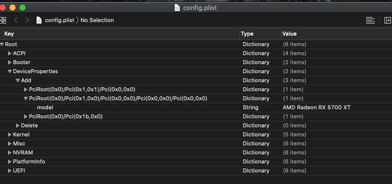Collapse the long PciRoot Pci(0x1,0x0) entry triangle
The width and height of the screenshot is (392, 184).
point(26,99)
